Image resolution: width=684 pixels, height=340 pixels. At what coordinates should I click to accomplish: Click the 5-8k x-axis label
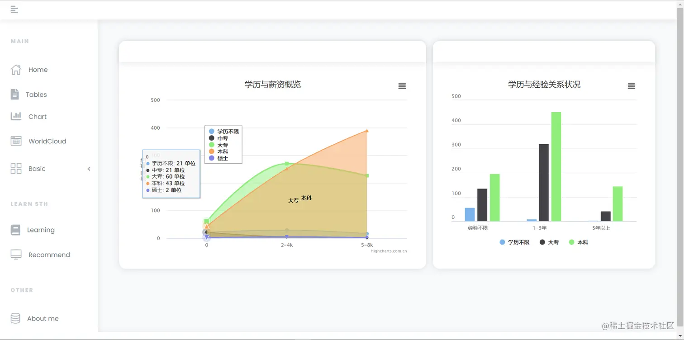(367, 245)
